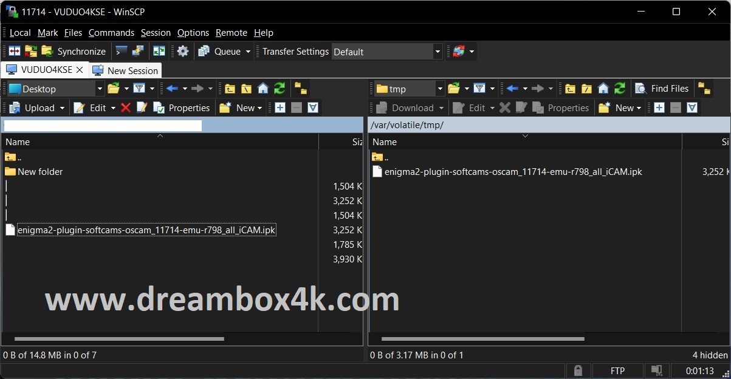Go to remote parent directory icon
This screenshot has height=379, width=731.
tap(570, 89)
